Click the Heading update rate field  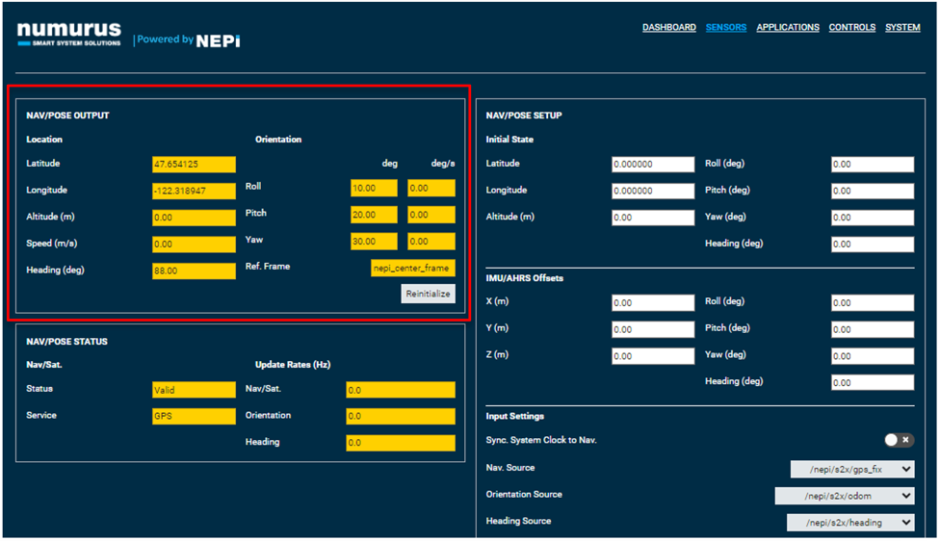(401, 444)
